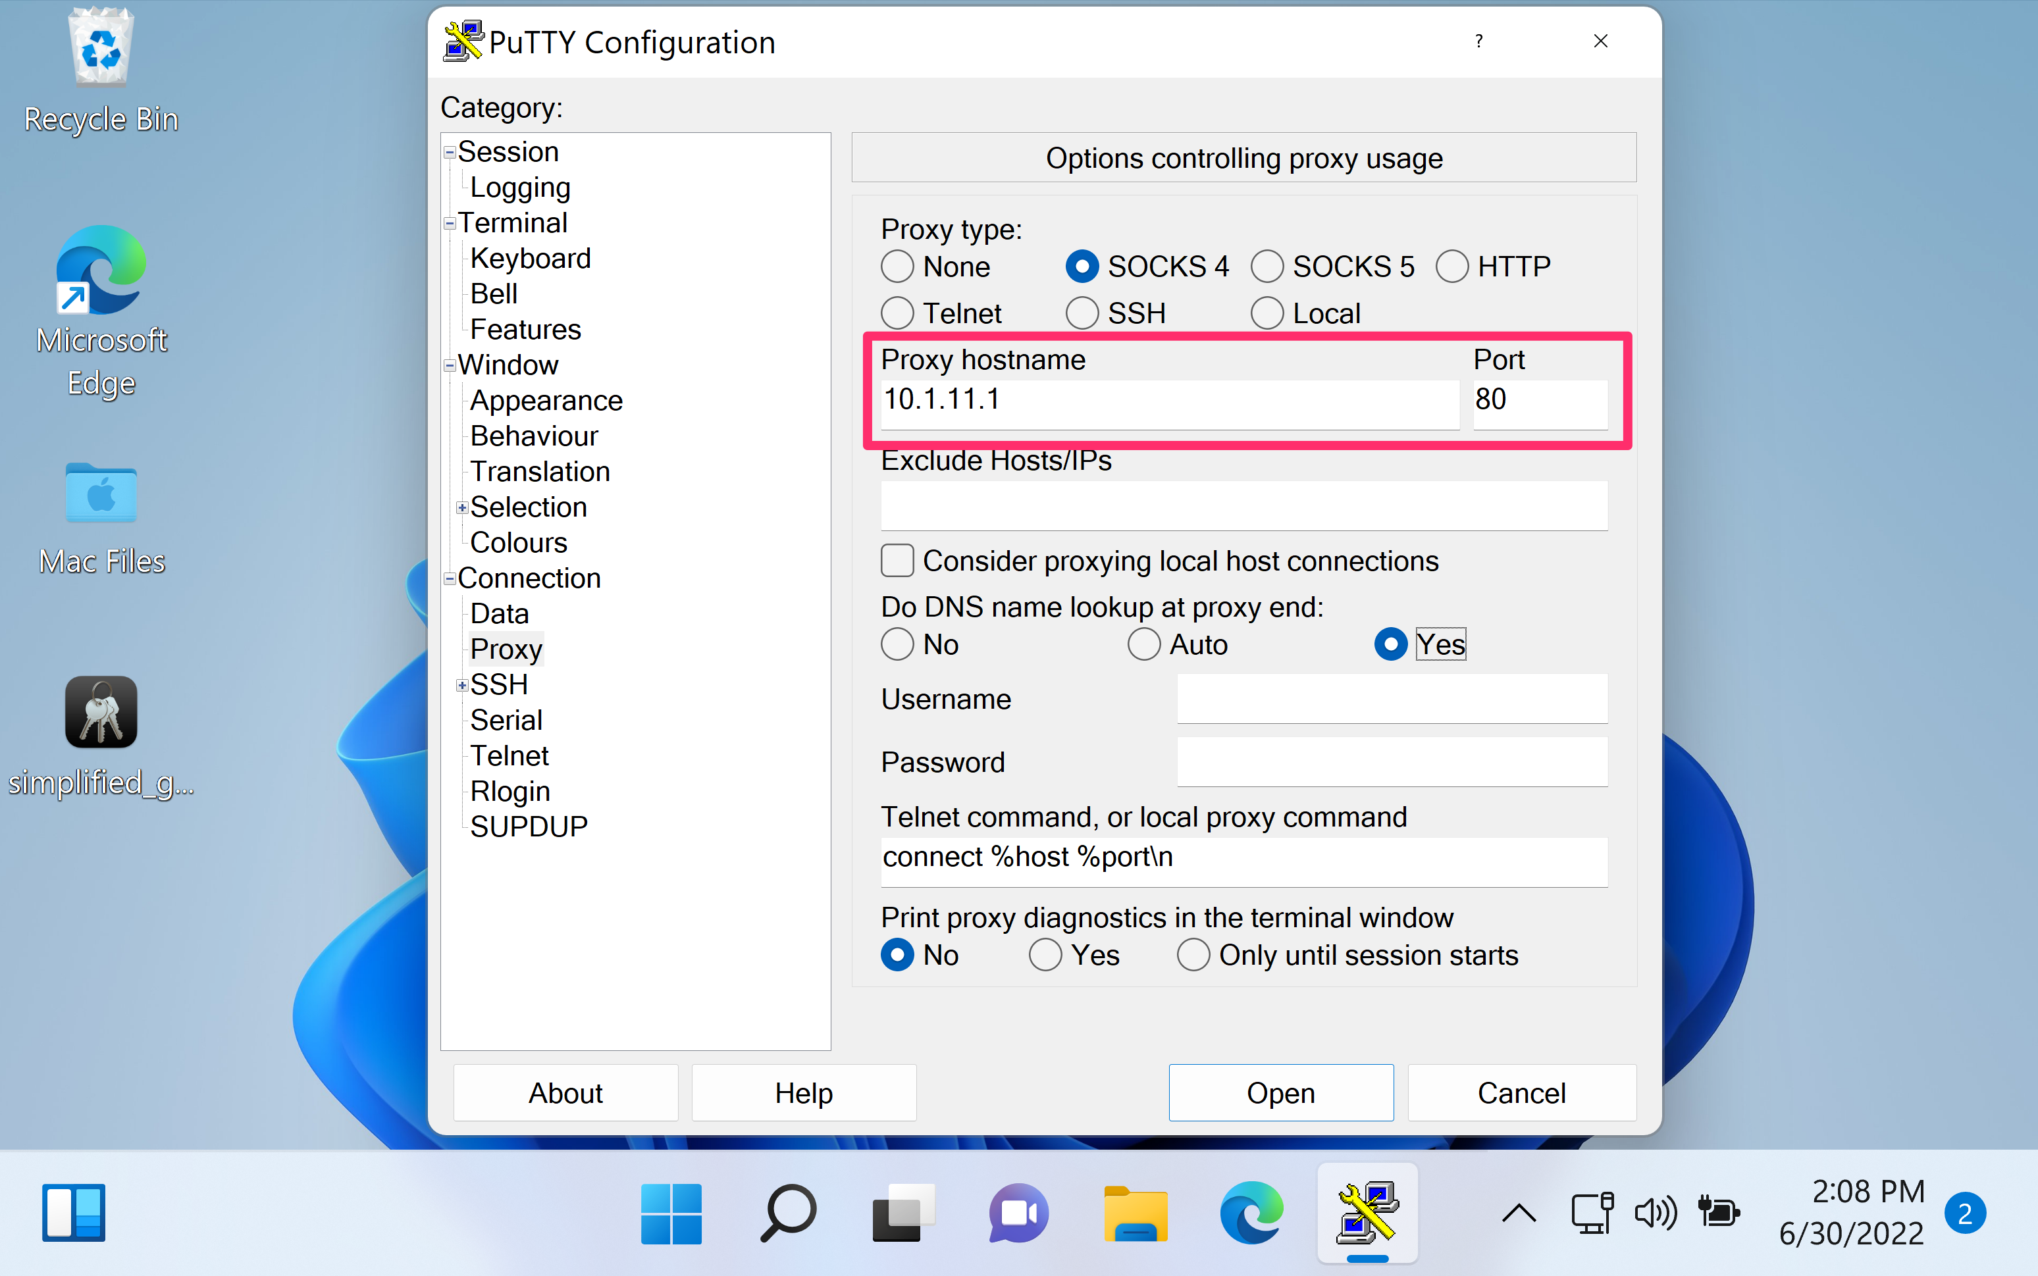Select Data under Connection
Image resolution: width=2038 pixels, height=1276 pixels.
[500, 613]
